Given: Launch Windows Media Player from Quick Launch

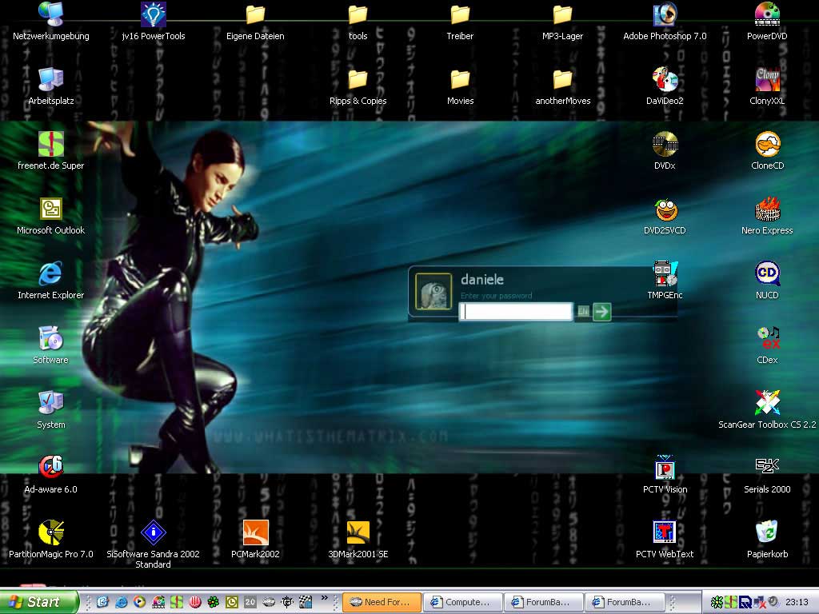Looking at the screenshot, I should pyautogui.click(x=139, y=602).
